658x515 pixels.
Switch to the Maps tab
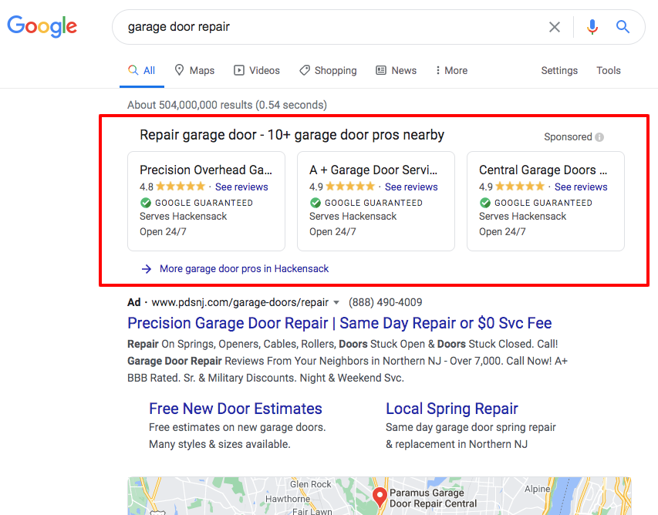click(x=194, y=70)
